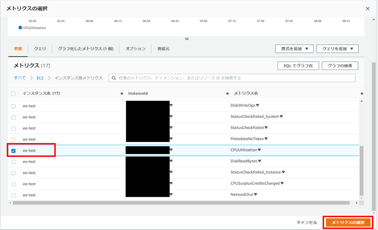Open InstanceId dropdown in CPUUtilization row
Viewport: 378px width, 230px height.
pyautogui.click(x=171, y=150)
